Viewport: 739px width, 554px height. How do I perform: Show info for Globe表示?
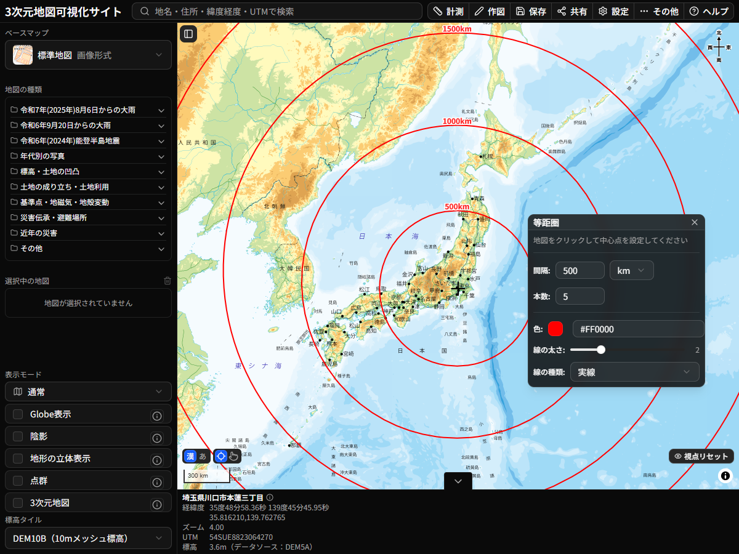point(157,416)
